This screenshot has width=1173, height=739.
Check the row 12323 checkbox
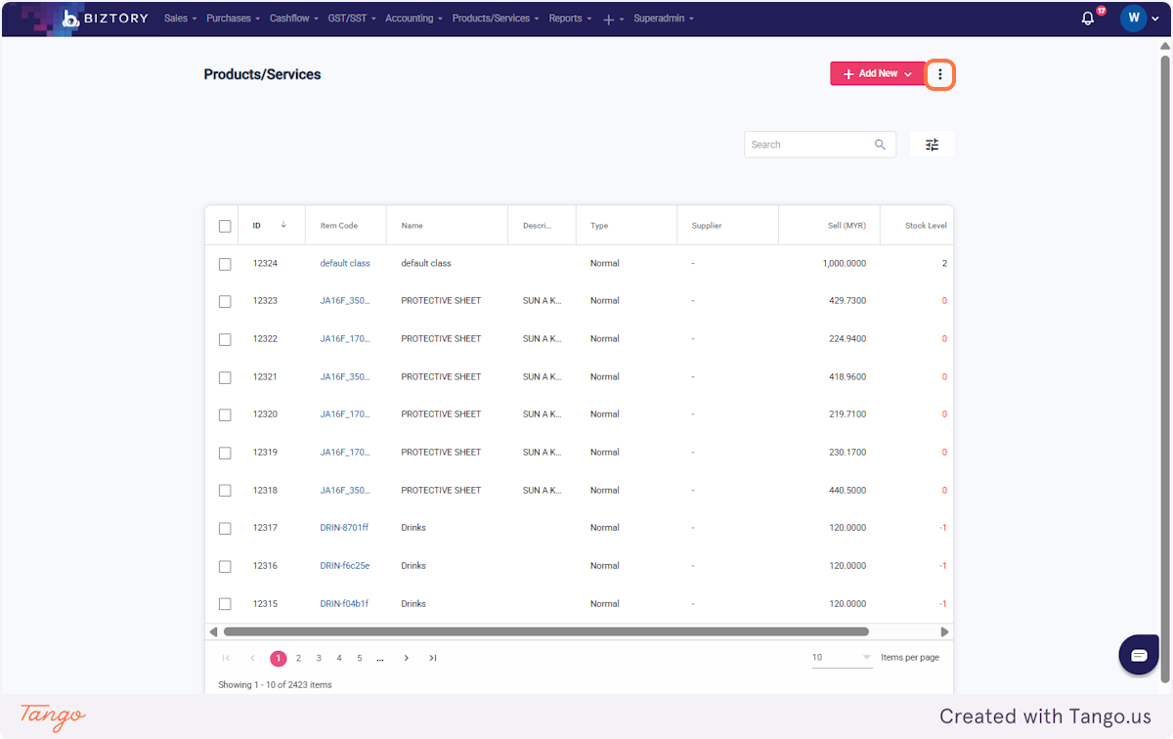tap(225, 301)
